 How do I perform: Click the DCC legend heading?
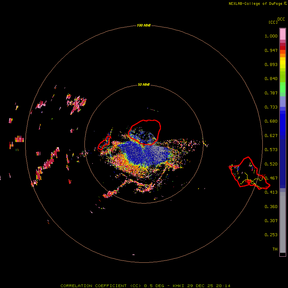click(281, 19)
